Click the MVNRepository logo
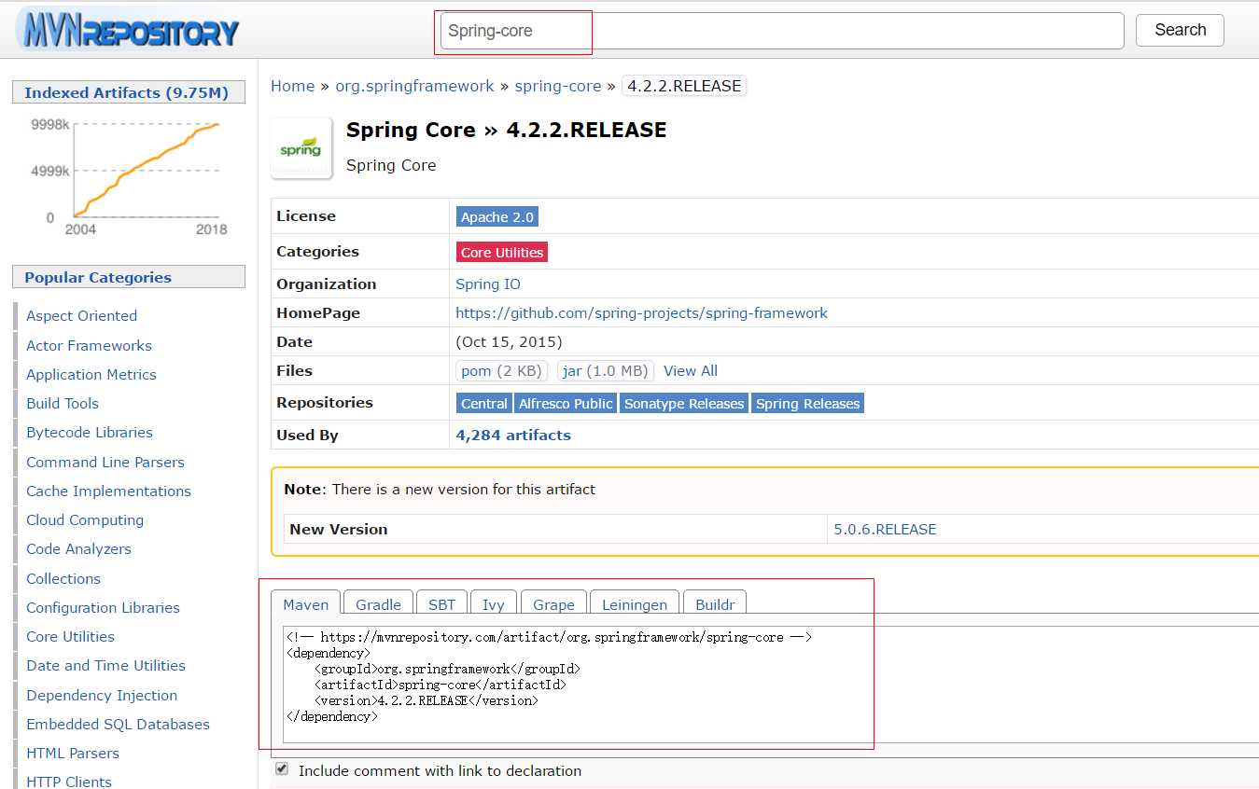The width and height of the screenshot is (1259, 789). (x=128, y=29)
